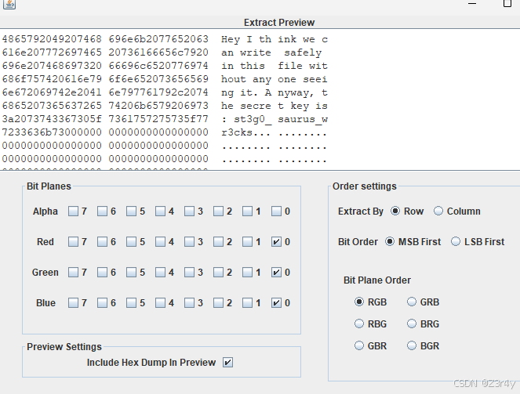The image size is (520, 394).
Task: Check the Alpha bit plane 1 box
Action: point(247,211)
